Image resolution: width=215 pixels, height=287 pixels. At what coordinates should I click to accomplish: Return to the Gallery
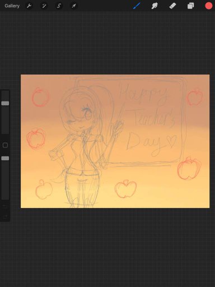(12, 6)
